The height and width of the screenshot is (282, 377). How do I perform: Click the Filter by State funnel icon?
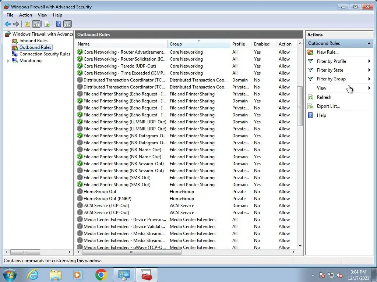pos(310,70)
